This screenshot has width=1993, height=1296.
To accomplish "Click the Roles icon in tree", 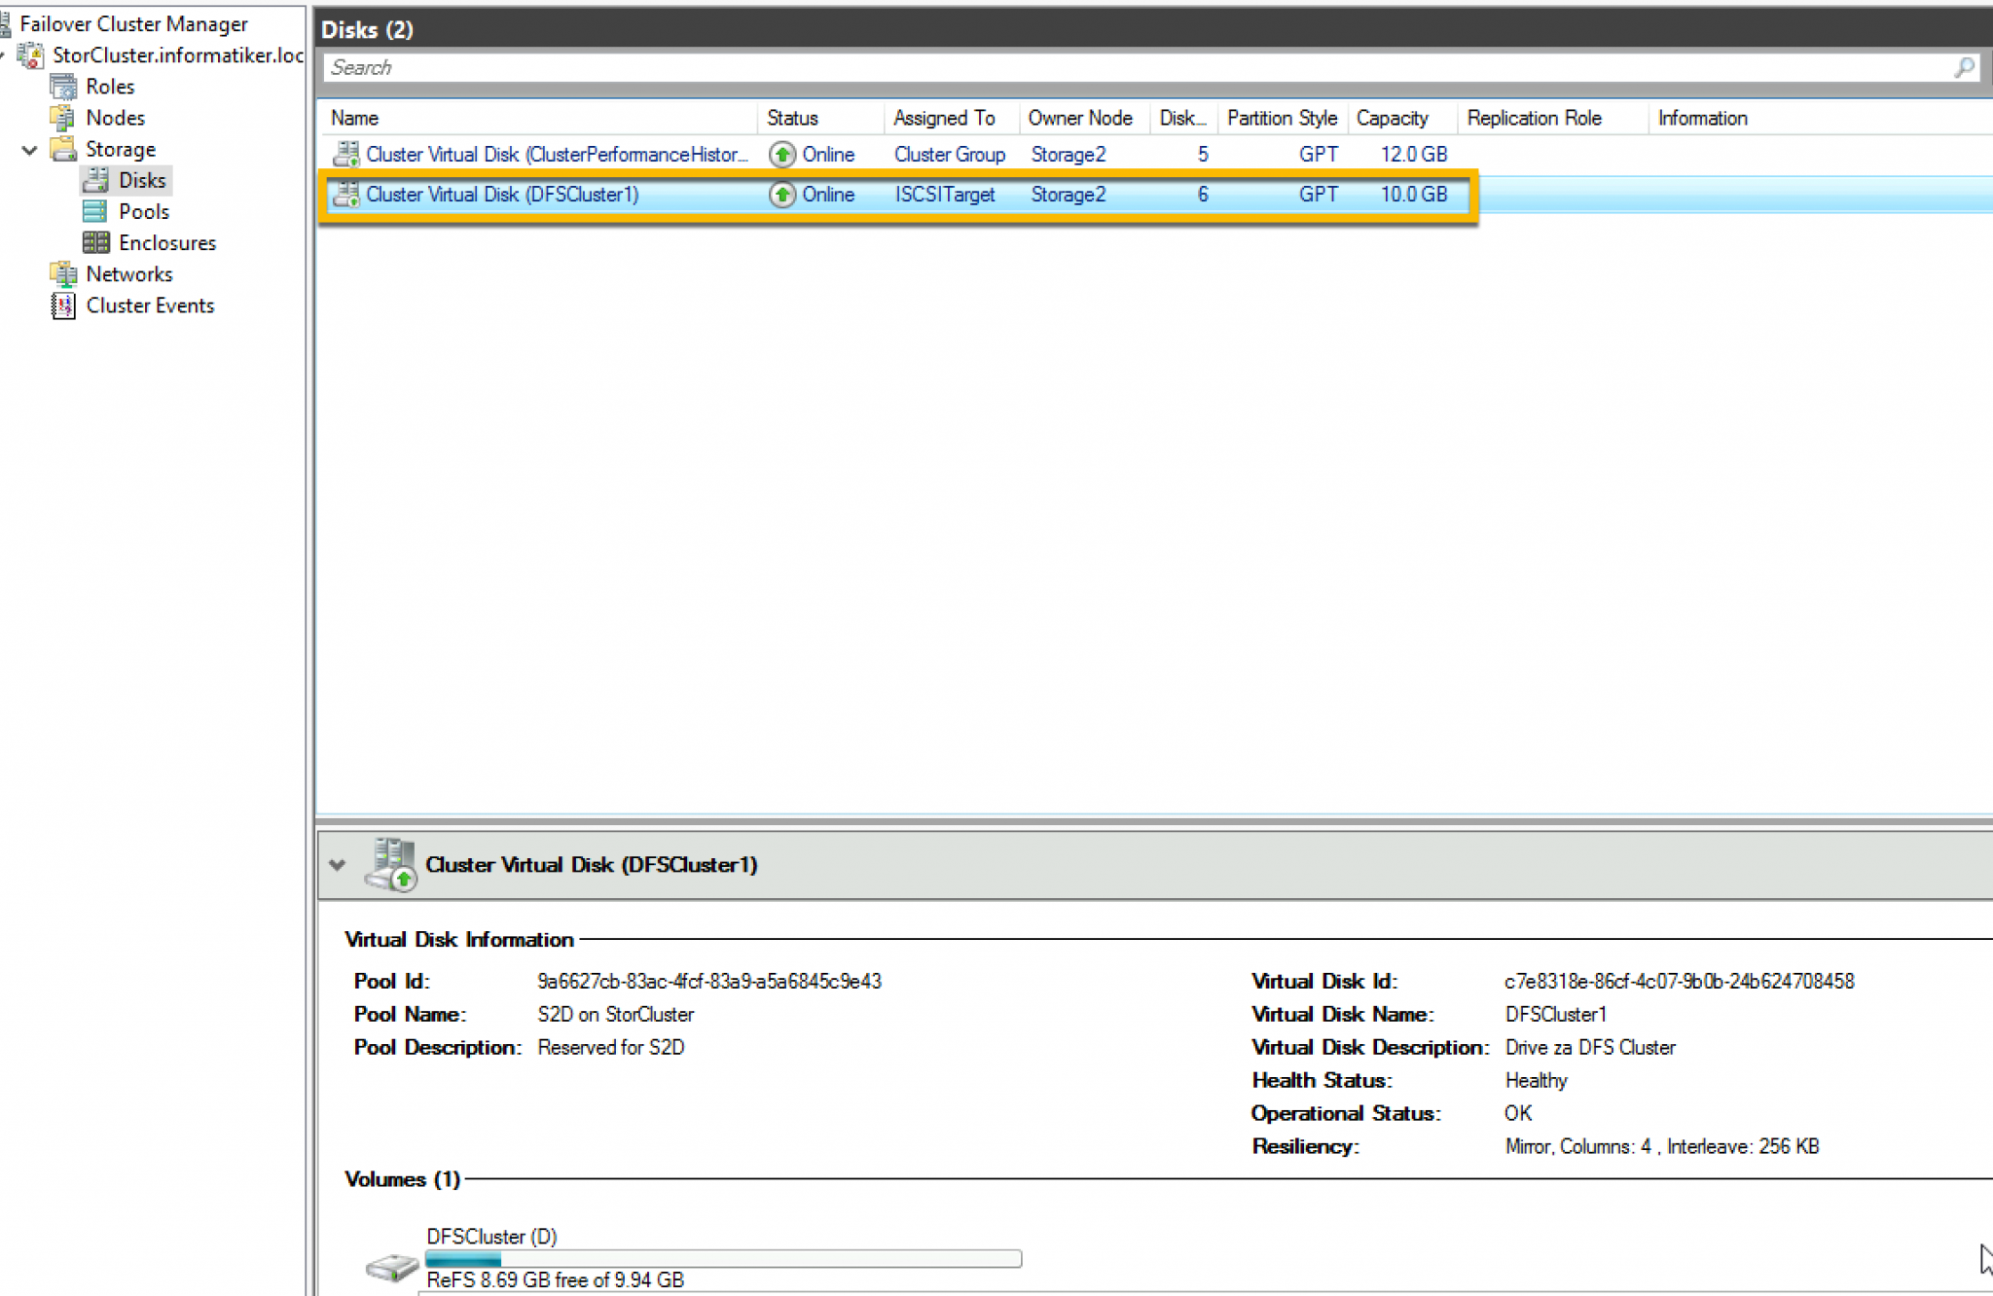I will [63, 87].
